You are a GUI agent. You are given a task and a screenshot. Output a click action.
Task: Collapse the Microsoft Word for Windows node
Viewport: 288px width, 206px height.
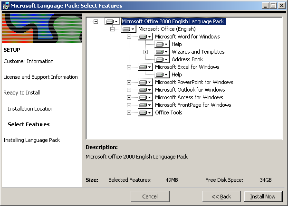[x=129, y=37]
